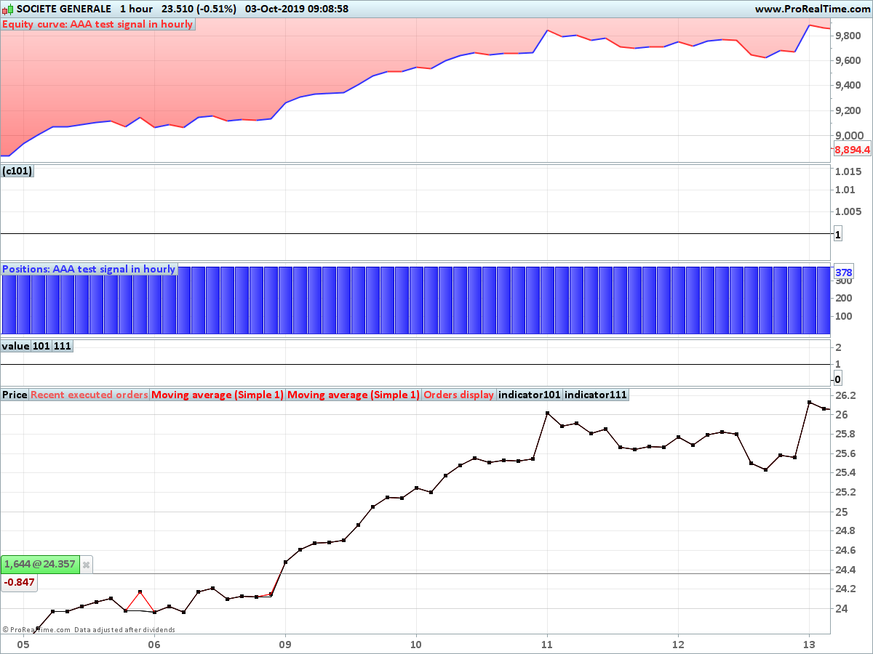Click the 13 date label on time axis
The height and width of the screenshot is (654, 873).
click(x=809, y=644)
